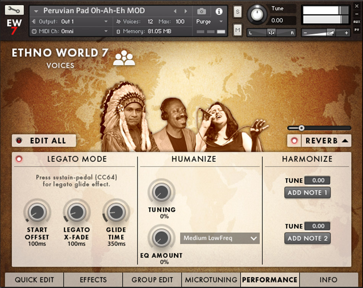Screen dimensions: 363x288
Task: Open the snapshot camera view
Action: [202, 11]
